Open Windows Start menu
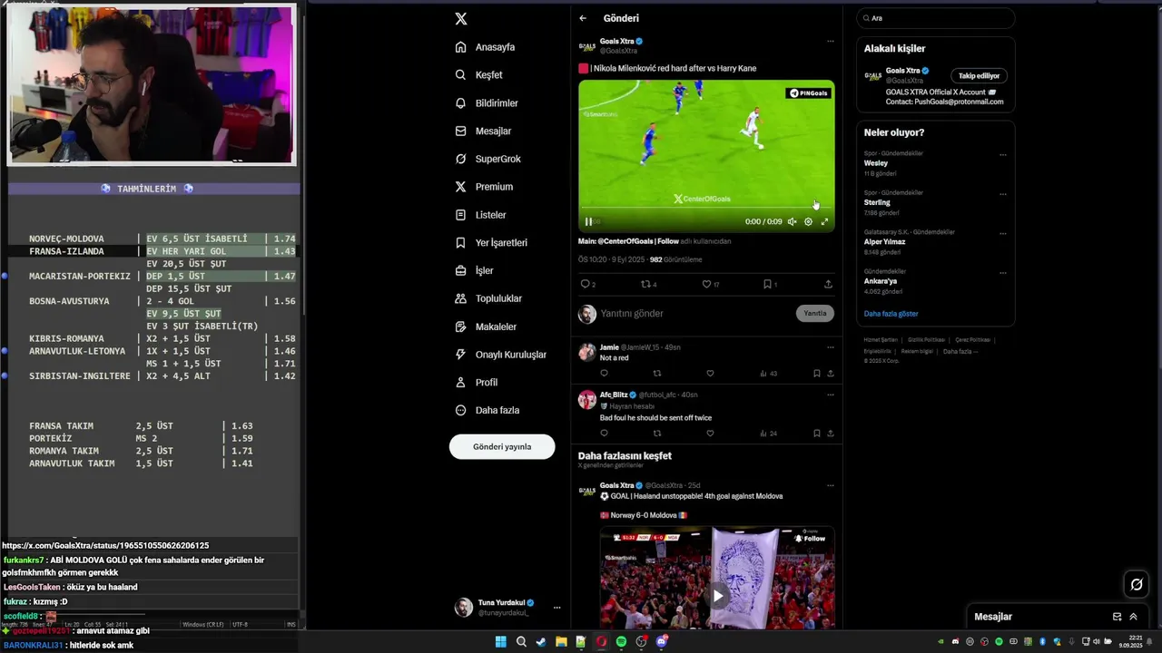Screen dimensions: 1162x653 [500, 642]
